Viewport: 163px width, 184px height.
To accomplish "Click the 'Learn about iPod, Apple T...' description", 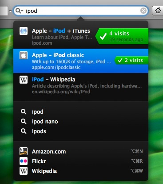I will click(x=62, y=37).
